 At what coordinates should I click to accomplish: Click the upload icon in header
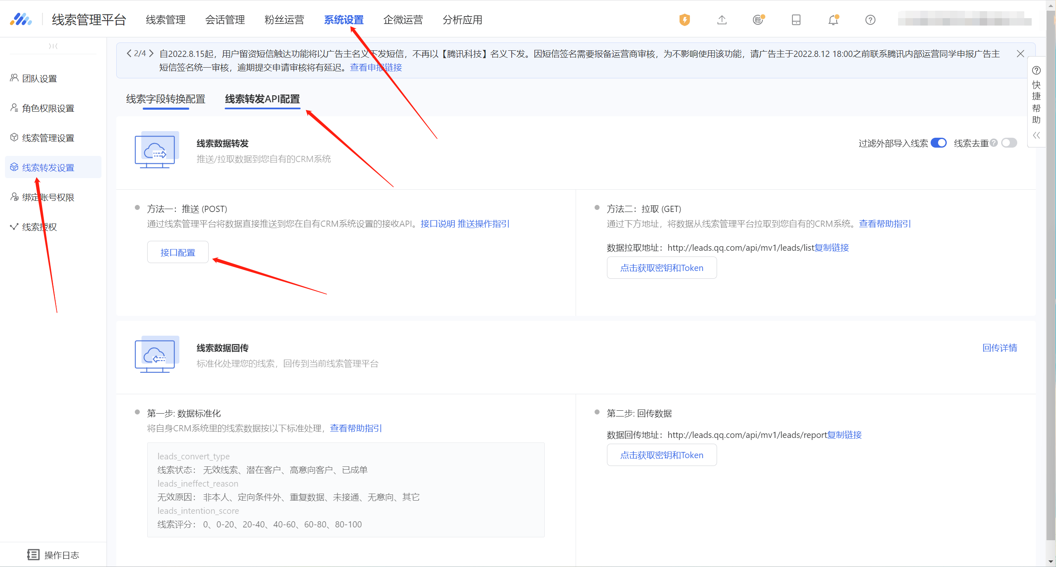click(x=722, y=19)
